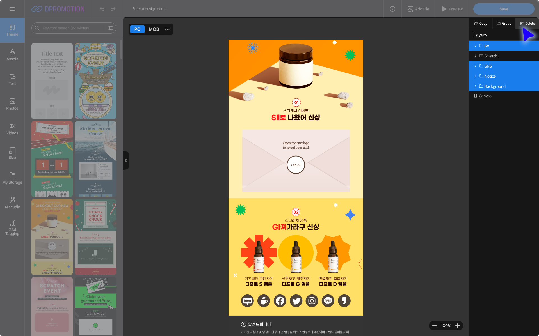
Task: Click the Save button
Action: (504, 9)
